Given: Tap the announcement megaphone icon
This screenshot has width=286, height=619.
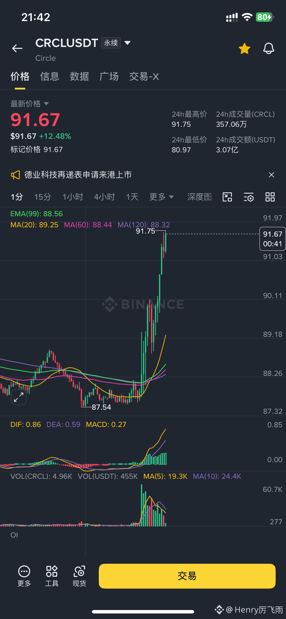Looking at the screenshot, I should click(x=15, y=175).
